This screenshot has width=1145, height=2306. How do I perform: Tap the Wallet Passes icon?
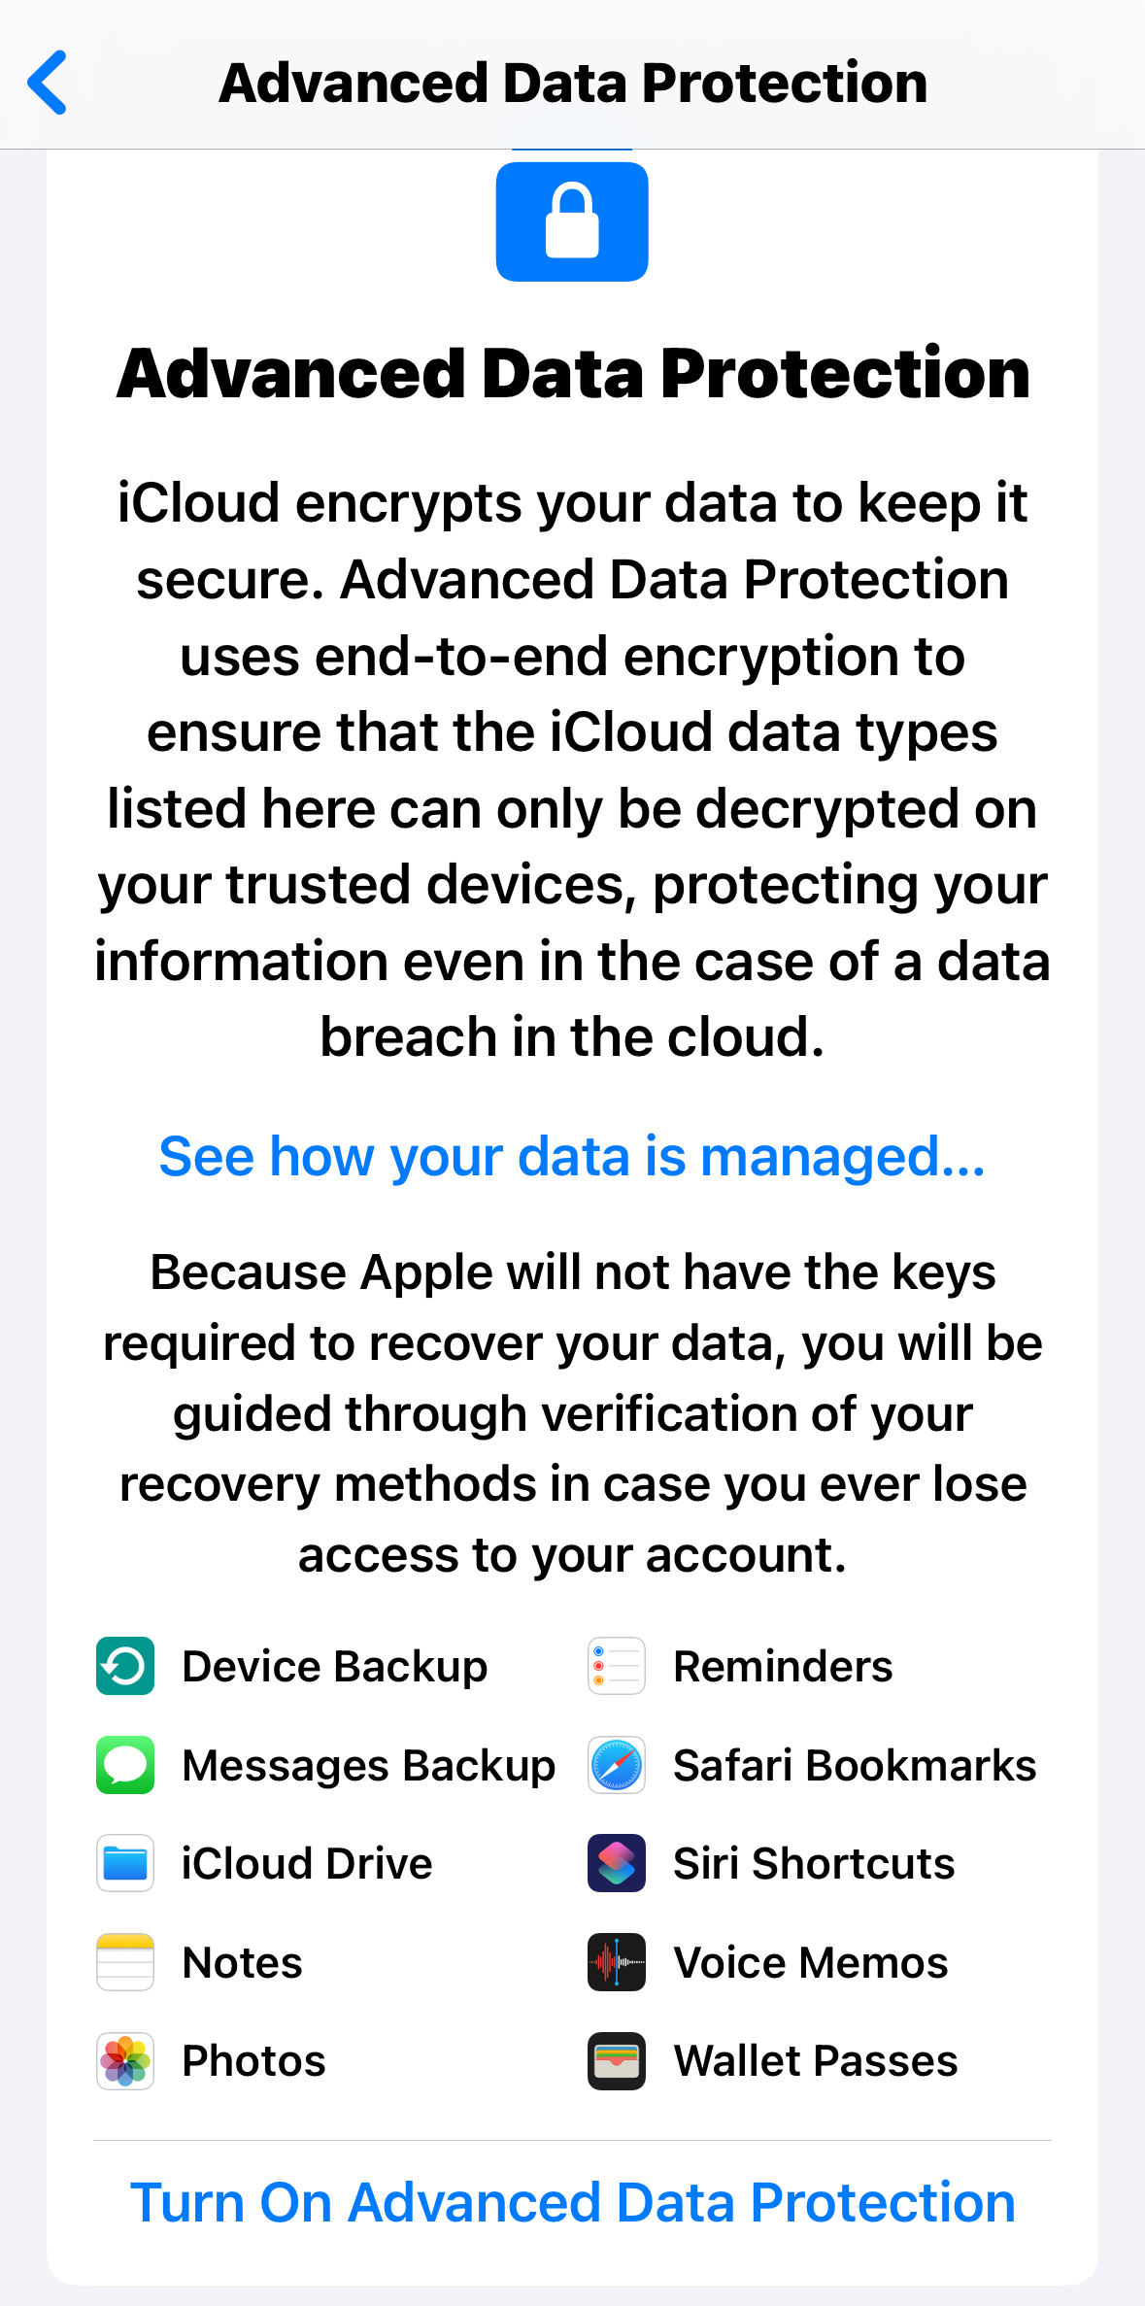(x=617, y=2060)
